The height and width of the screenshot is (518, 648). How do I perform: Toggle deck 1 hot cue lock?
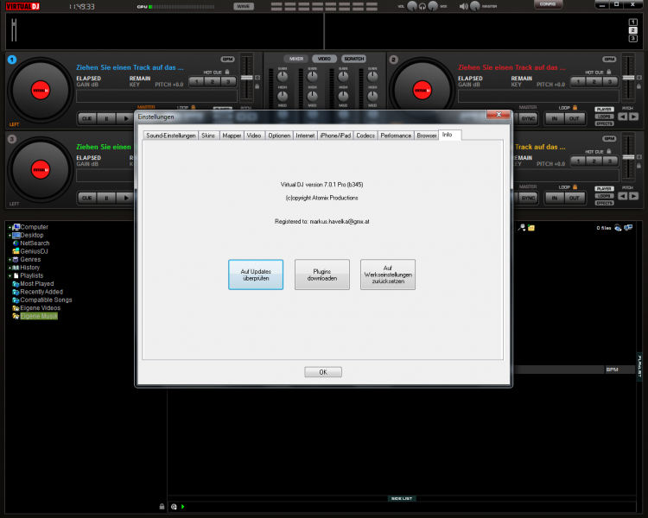pyautogui.click(x=227, y=72)
